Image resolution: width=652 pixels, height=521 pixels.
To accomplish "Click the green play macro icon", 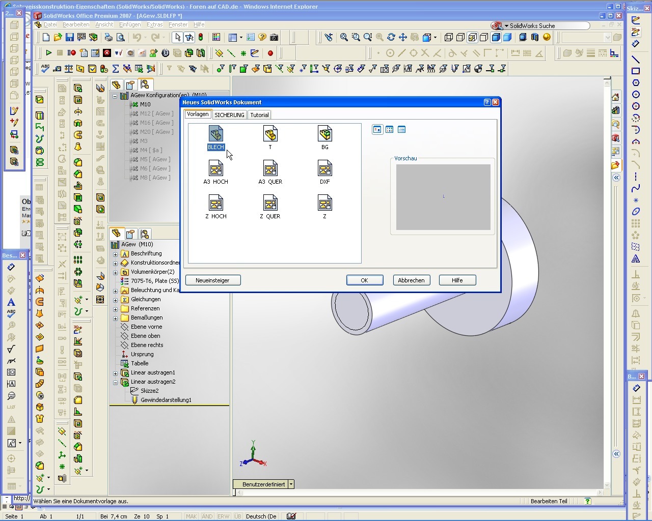I will pyautogui.click(x=48, y=53).
